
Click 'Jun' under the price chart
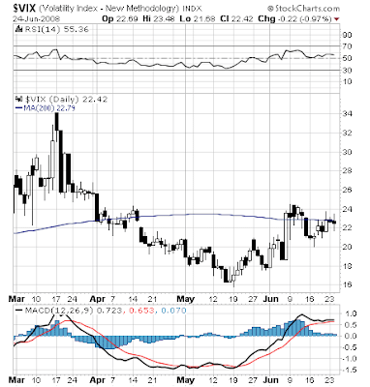click(x=270, y=299)
